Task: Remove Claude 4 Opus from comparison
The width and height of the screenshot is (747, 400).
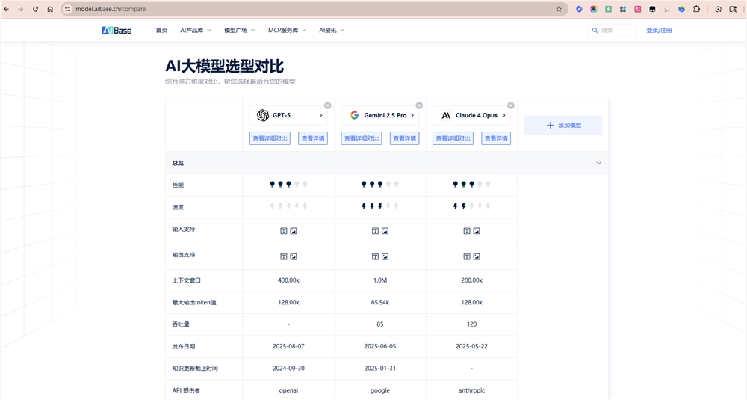Action: point(511,105)
